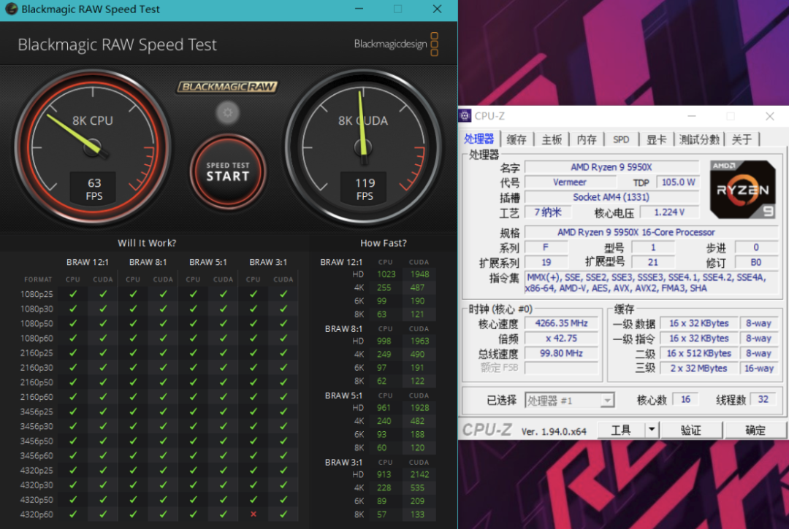The image size is (789, 529).
Task: Start the speed test
Action: tap(227, 171)
